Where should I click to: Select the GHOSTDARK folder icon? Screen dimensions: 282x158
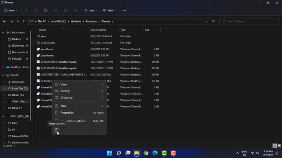(x=38, y=43)
